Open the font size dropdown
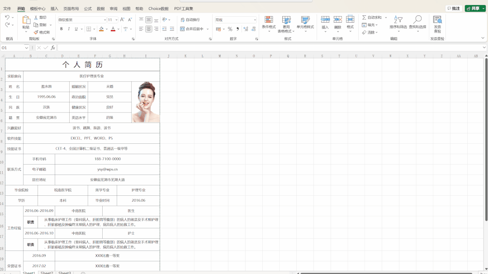This screenshot has width=488, height=274. coord(116,19)
